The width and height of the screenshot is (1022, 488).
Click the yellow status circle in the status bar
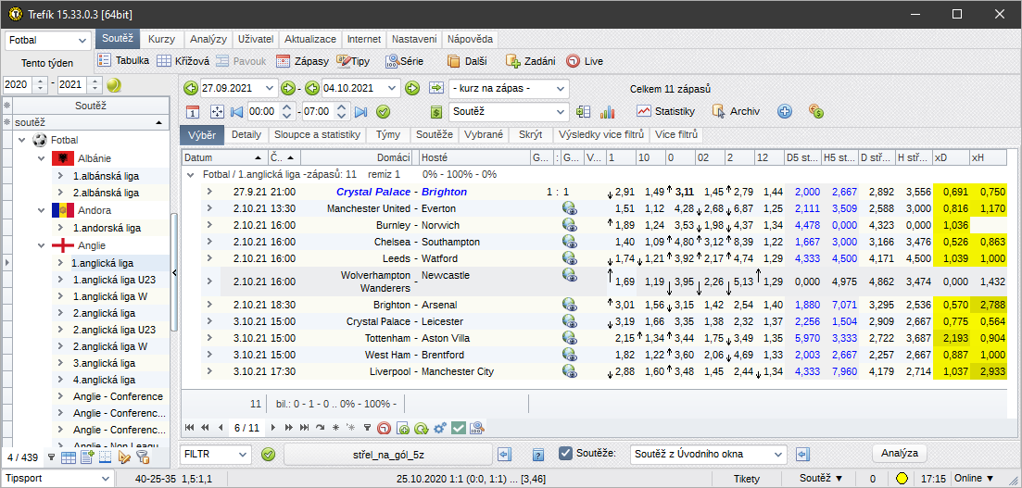click(902, 478)
